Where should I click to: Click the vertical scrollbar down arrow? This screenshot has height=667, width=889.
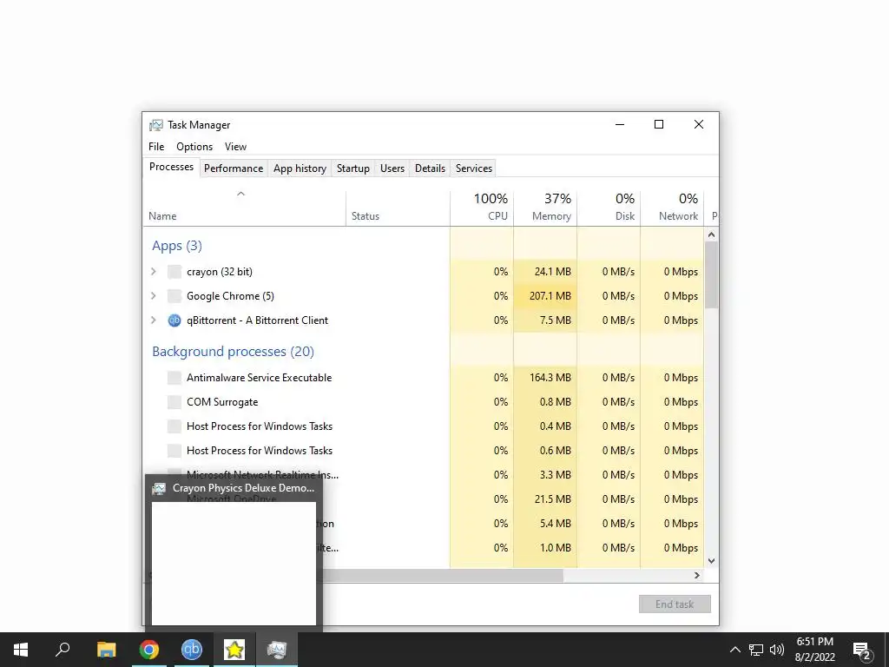712,561
